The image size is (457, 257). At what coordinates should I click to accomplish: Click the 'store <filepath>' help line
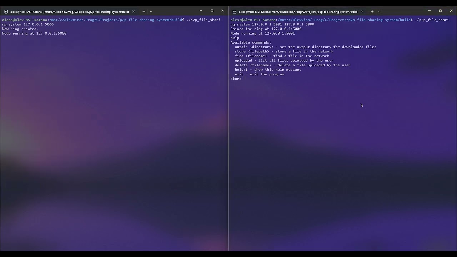[284, 51]
